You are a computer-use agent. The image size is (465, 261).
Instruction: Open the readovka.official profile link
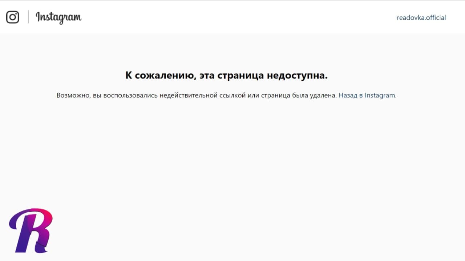[x=421, y=17]
